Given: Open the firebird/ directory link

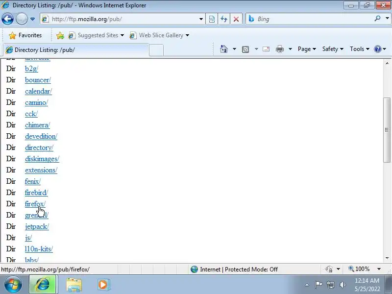Looking at the screenshot, I should 36,192.
